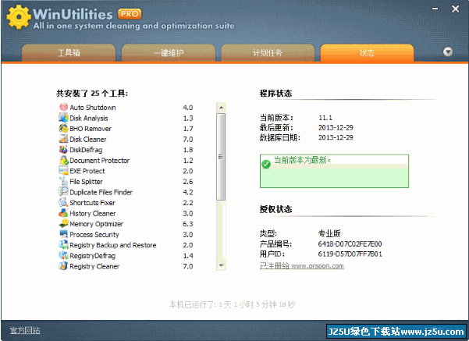Click the History Cleaner icon
This screenshot has height=341, width=469.
click(x=63, y=213)
